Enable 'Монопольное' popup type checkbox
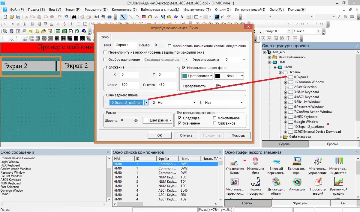Viewport: 360px width, 212px height. click(x=214, y=118)
